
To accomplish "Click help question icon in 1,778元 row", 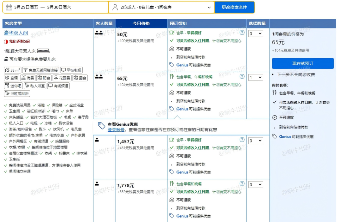I will (x=242, y=183).
